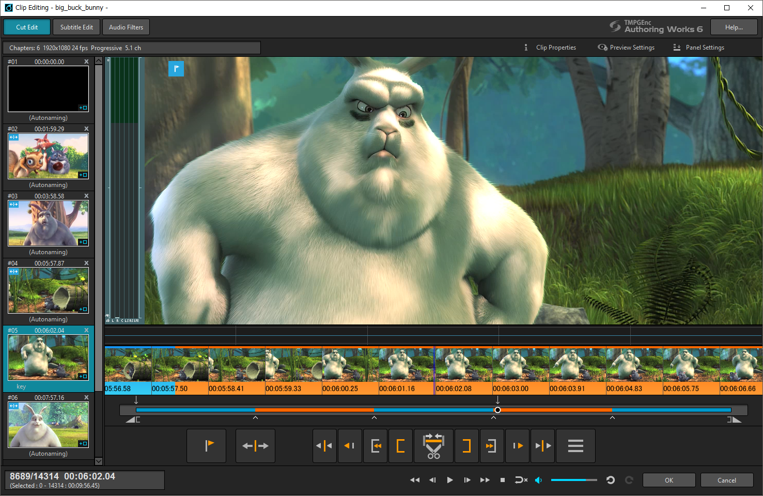Remove chapter #04 using its X
The image size is (763, 496).
click(x=86, y=263)
